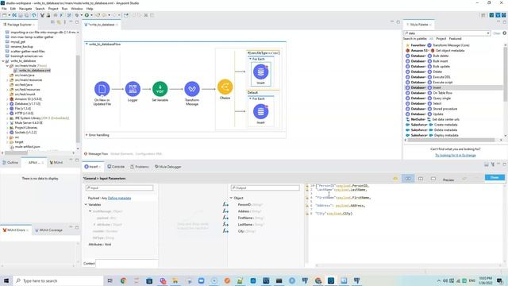508x286 pixels.
Task: Select the Choice router component
Action: tap(225, 87)
